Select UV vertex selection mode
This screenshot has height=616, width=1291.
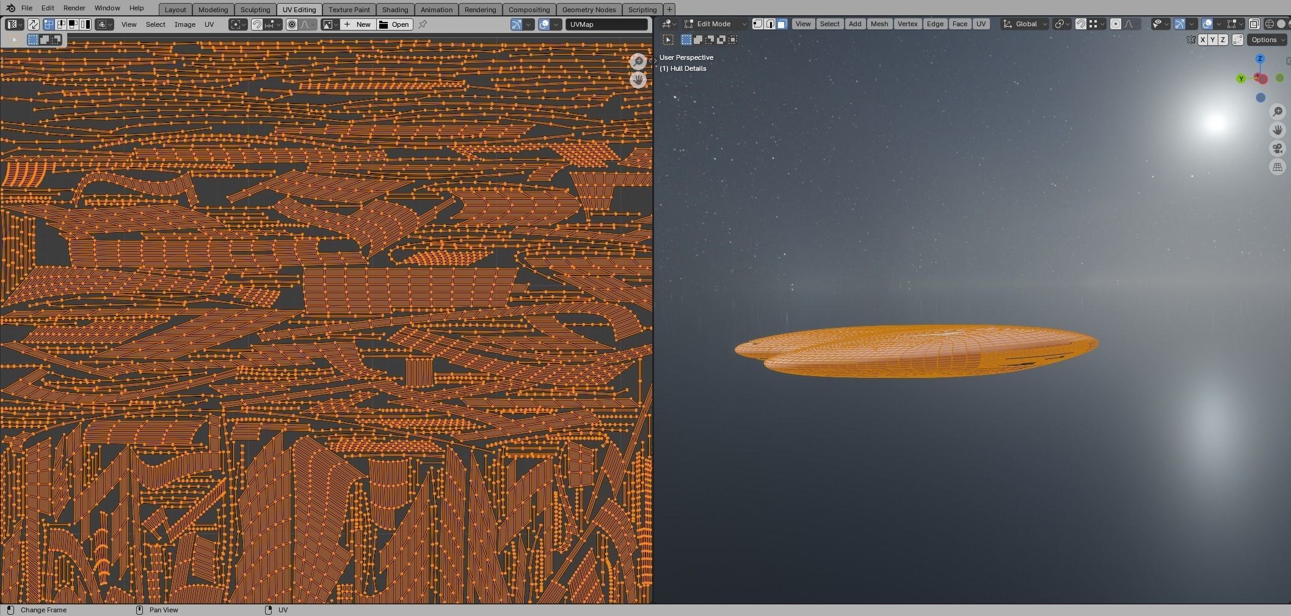(48, 24)
